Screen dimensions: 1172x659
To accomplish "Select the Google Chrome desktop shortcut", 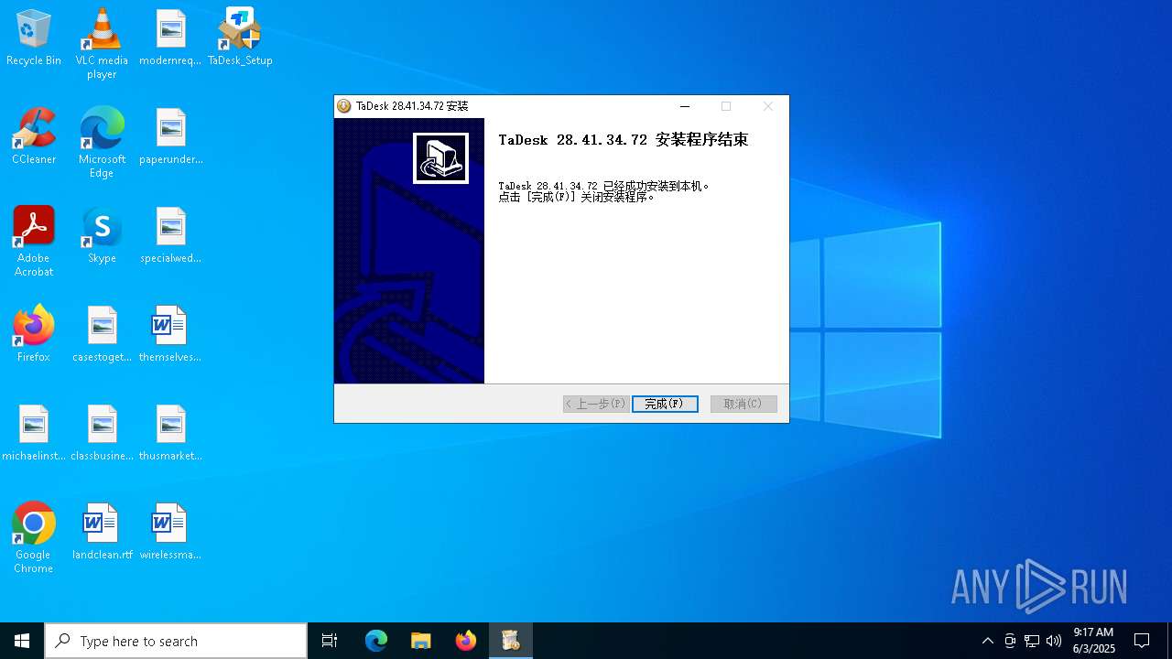I will [34, 538].
